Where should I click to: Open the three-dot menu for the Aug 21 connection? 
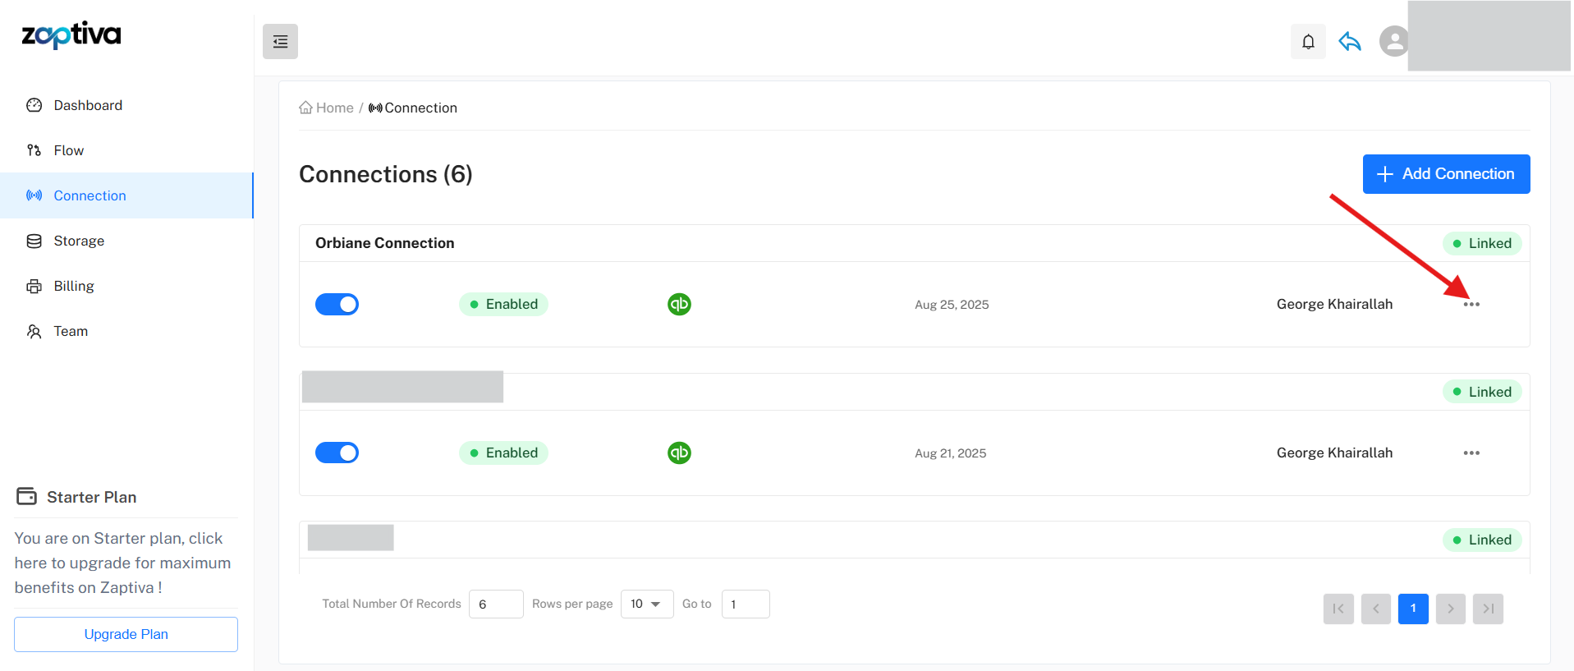point(1471,453)
